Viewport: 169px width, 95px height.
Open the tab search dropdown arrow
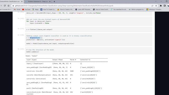pyautogui.click(x=156, y=1)
